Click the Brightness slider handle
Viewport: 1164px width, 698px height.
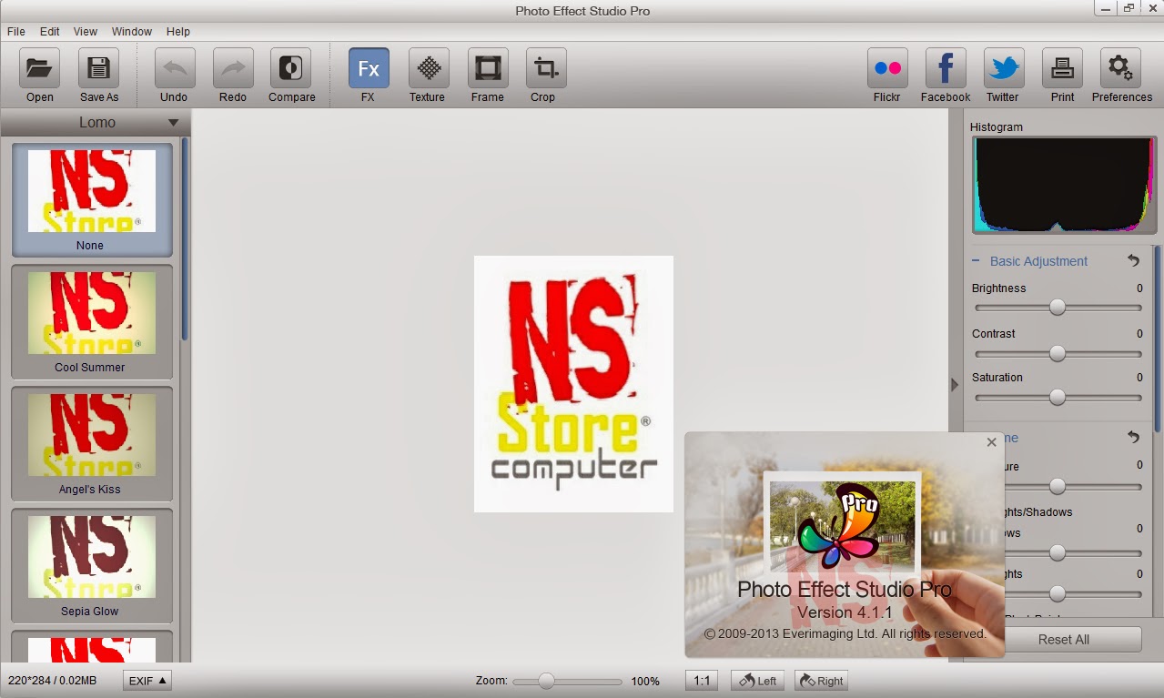pyautogui.click(x=1057, y=308)
